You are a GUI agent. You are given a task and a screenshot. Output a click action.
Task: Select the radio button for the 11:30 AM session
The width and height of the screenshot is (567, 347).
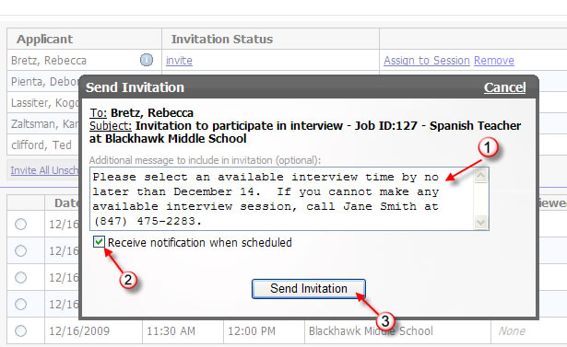(x=20, y=330)
